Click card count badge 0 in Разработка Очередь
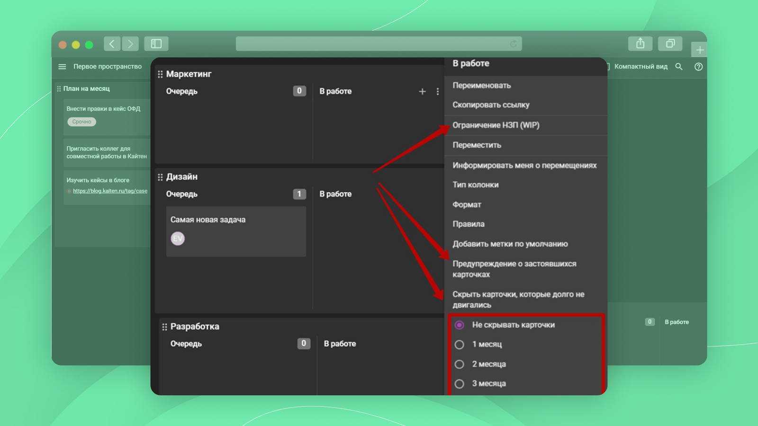 click(x=304, y=343)
